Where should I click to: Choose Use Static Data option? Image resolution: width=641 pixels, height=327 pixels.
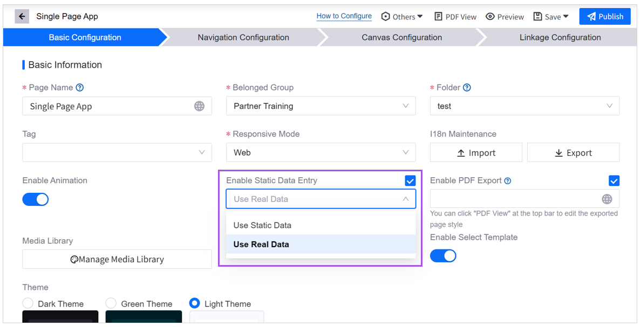[x=262, y=225]
